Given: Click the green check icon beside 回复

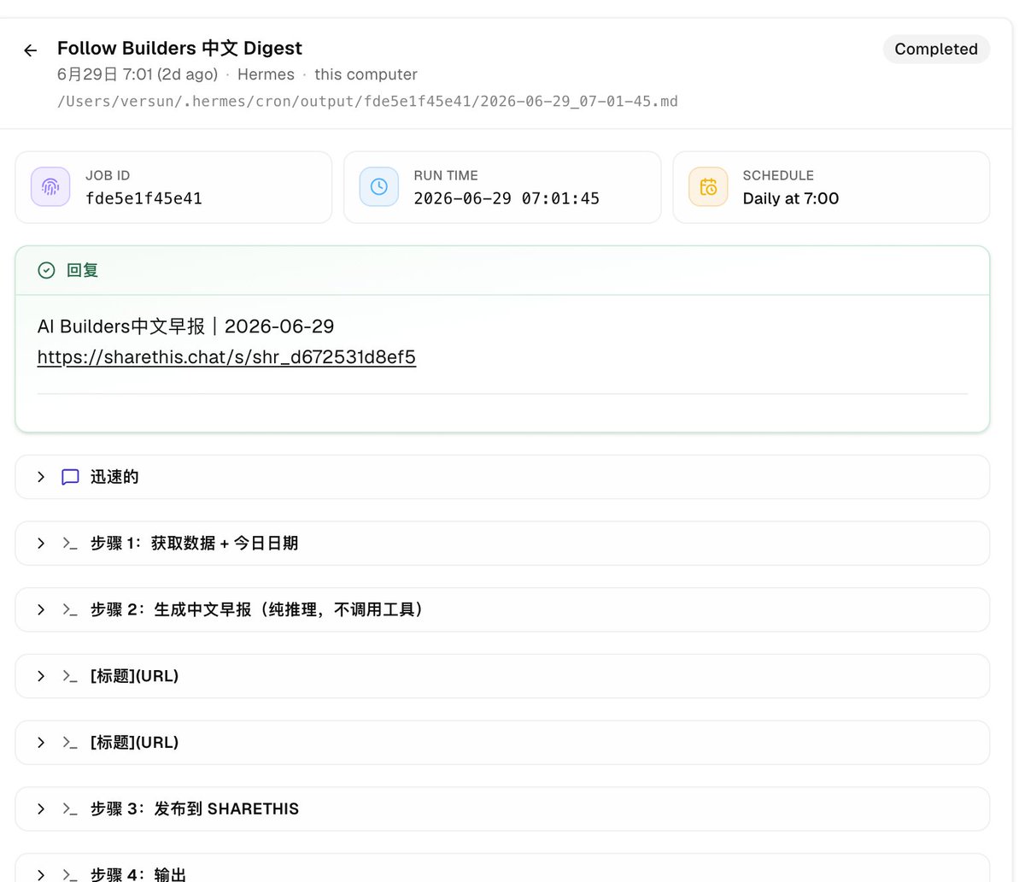Looking at the screenshot, I should (x=46, y=270).
